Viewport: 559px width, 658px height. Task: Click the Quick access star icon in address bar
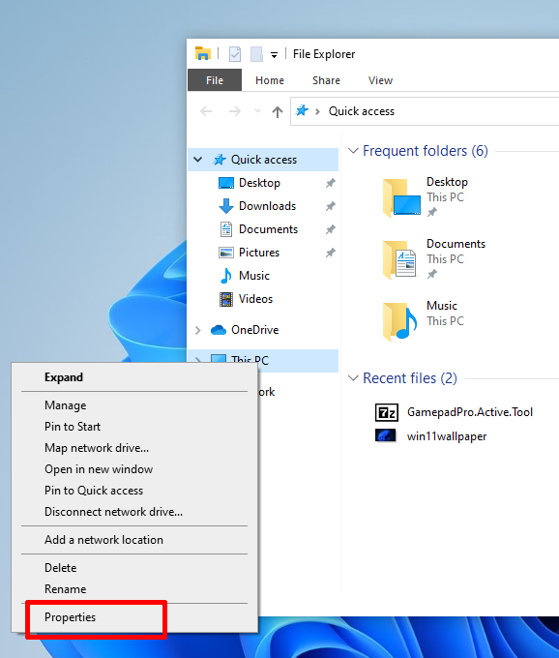[302, 110]
